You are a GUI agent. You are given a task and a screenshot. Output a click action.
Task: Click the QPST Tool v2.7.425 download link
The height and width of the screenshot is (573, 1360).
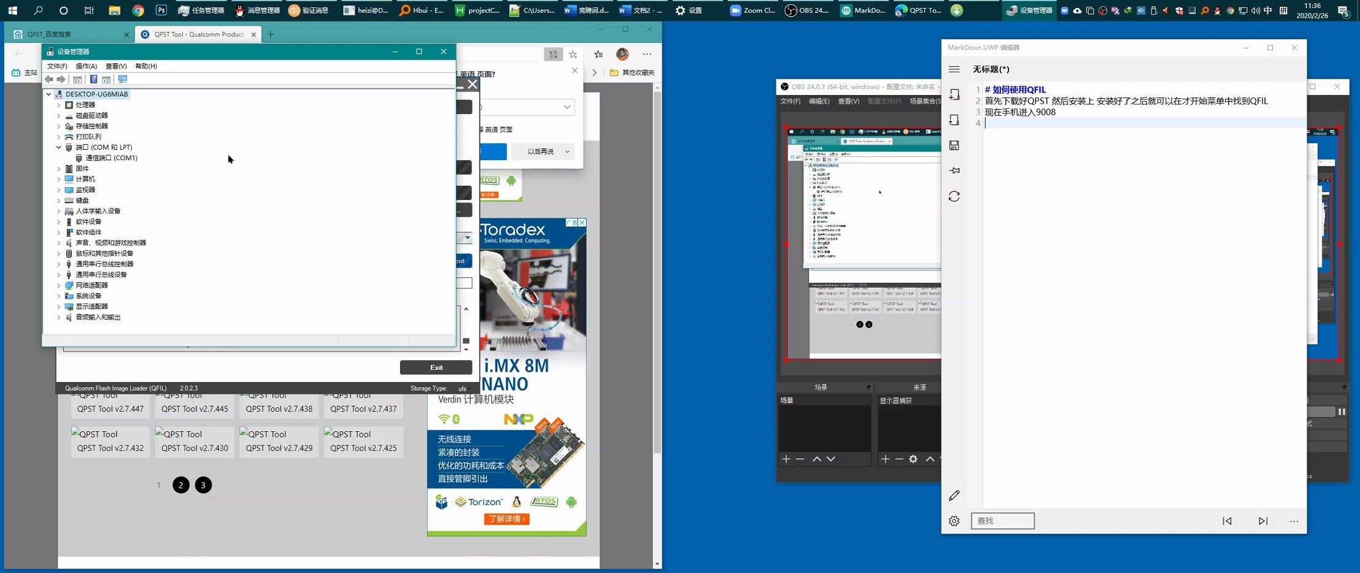tap(363, 448)
